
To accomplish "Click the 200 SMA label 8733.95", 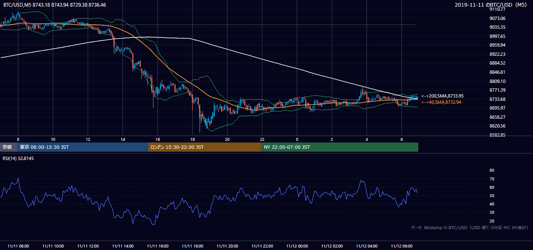I will click(x=442, y=96).
